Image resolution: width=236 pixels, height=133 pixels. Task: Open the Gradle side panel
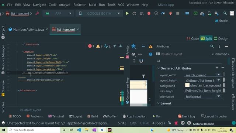tap(221, 21)
